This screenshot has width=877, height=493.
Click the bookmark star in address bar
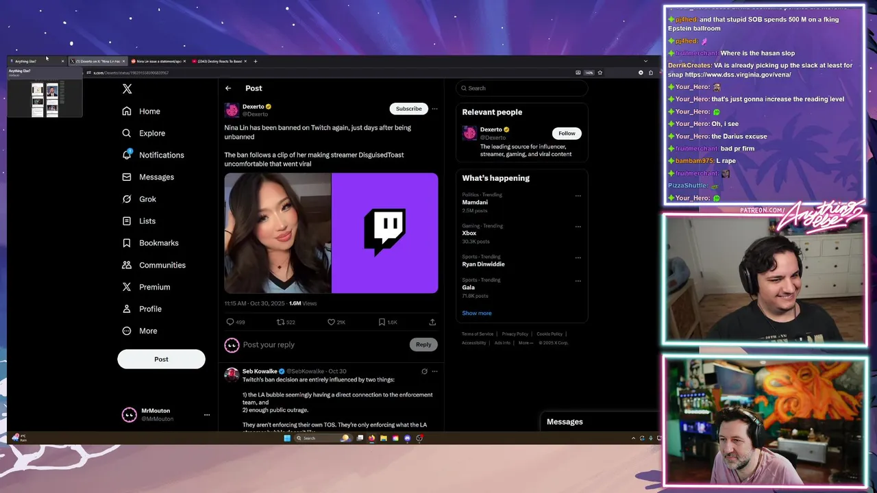click(600, 73)
